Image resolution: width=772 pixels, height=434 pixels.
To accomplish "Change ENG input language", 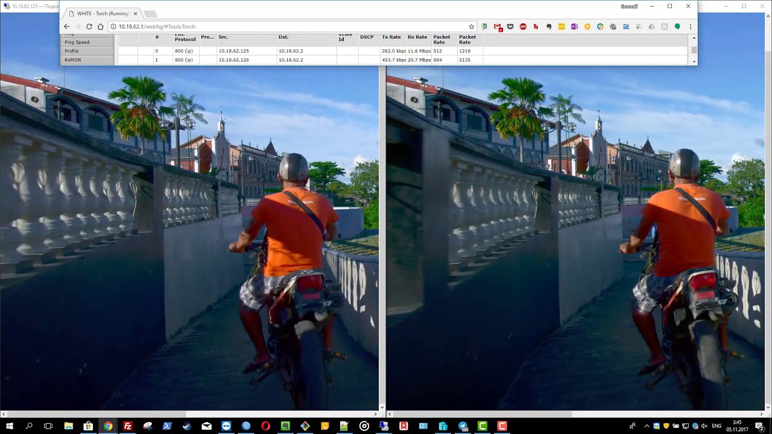I will pyautogui.click(x=717, y=426).
